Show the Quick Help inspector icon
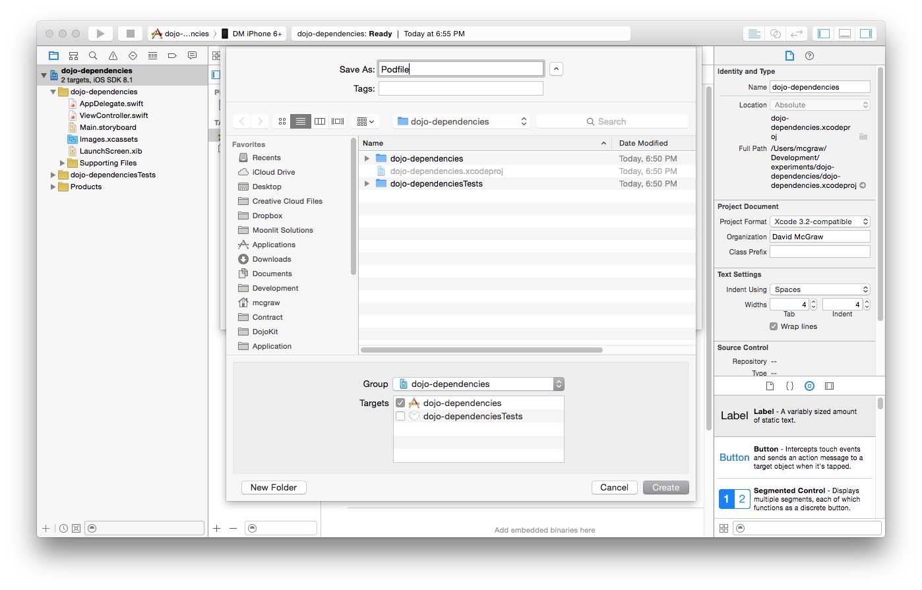 (809, 56)
